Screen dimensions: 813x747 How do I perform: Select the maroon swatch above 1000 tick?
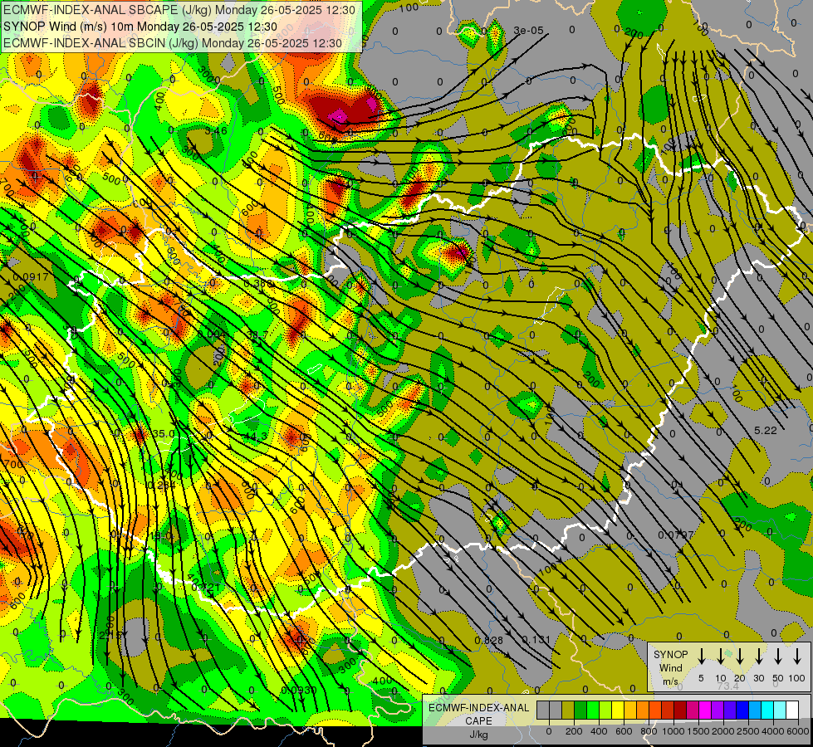pyautogui.click(x=680, y=710)
